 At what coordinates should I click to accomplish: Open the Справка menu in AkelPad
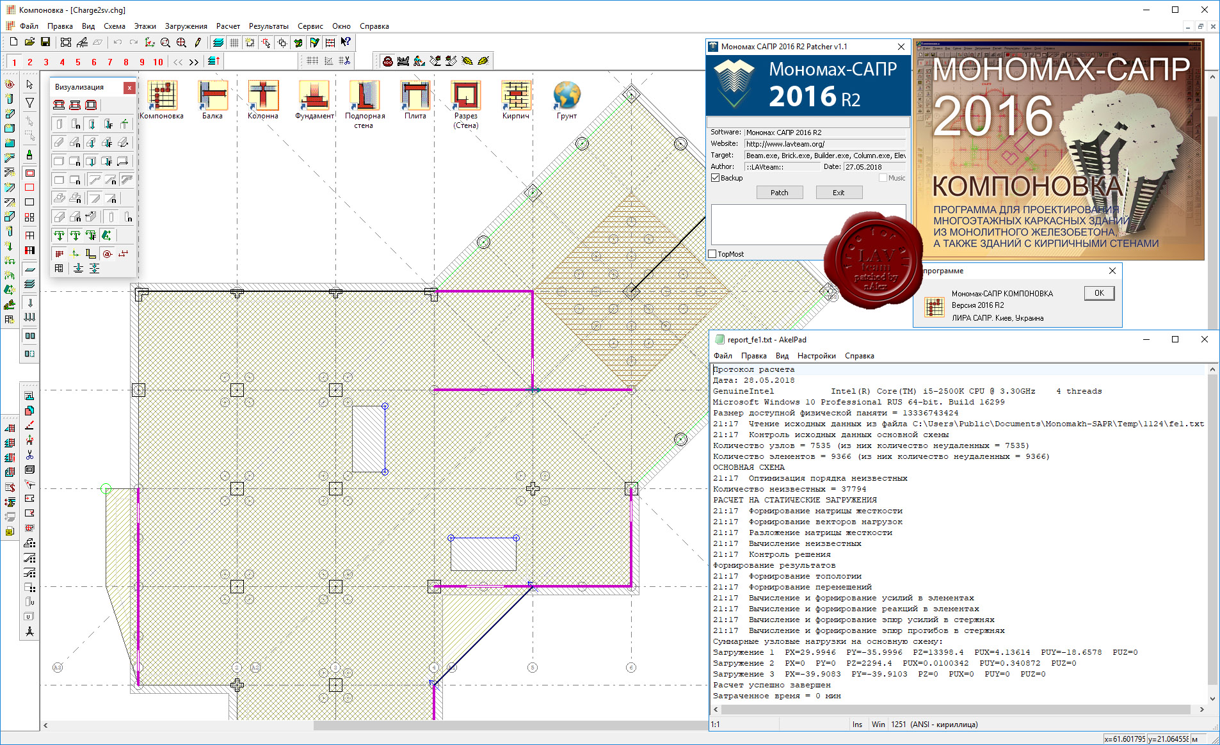point(860,356)
